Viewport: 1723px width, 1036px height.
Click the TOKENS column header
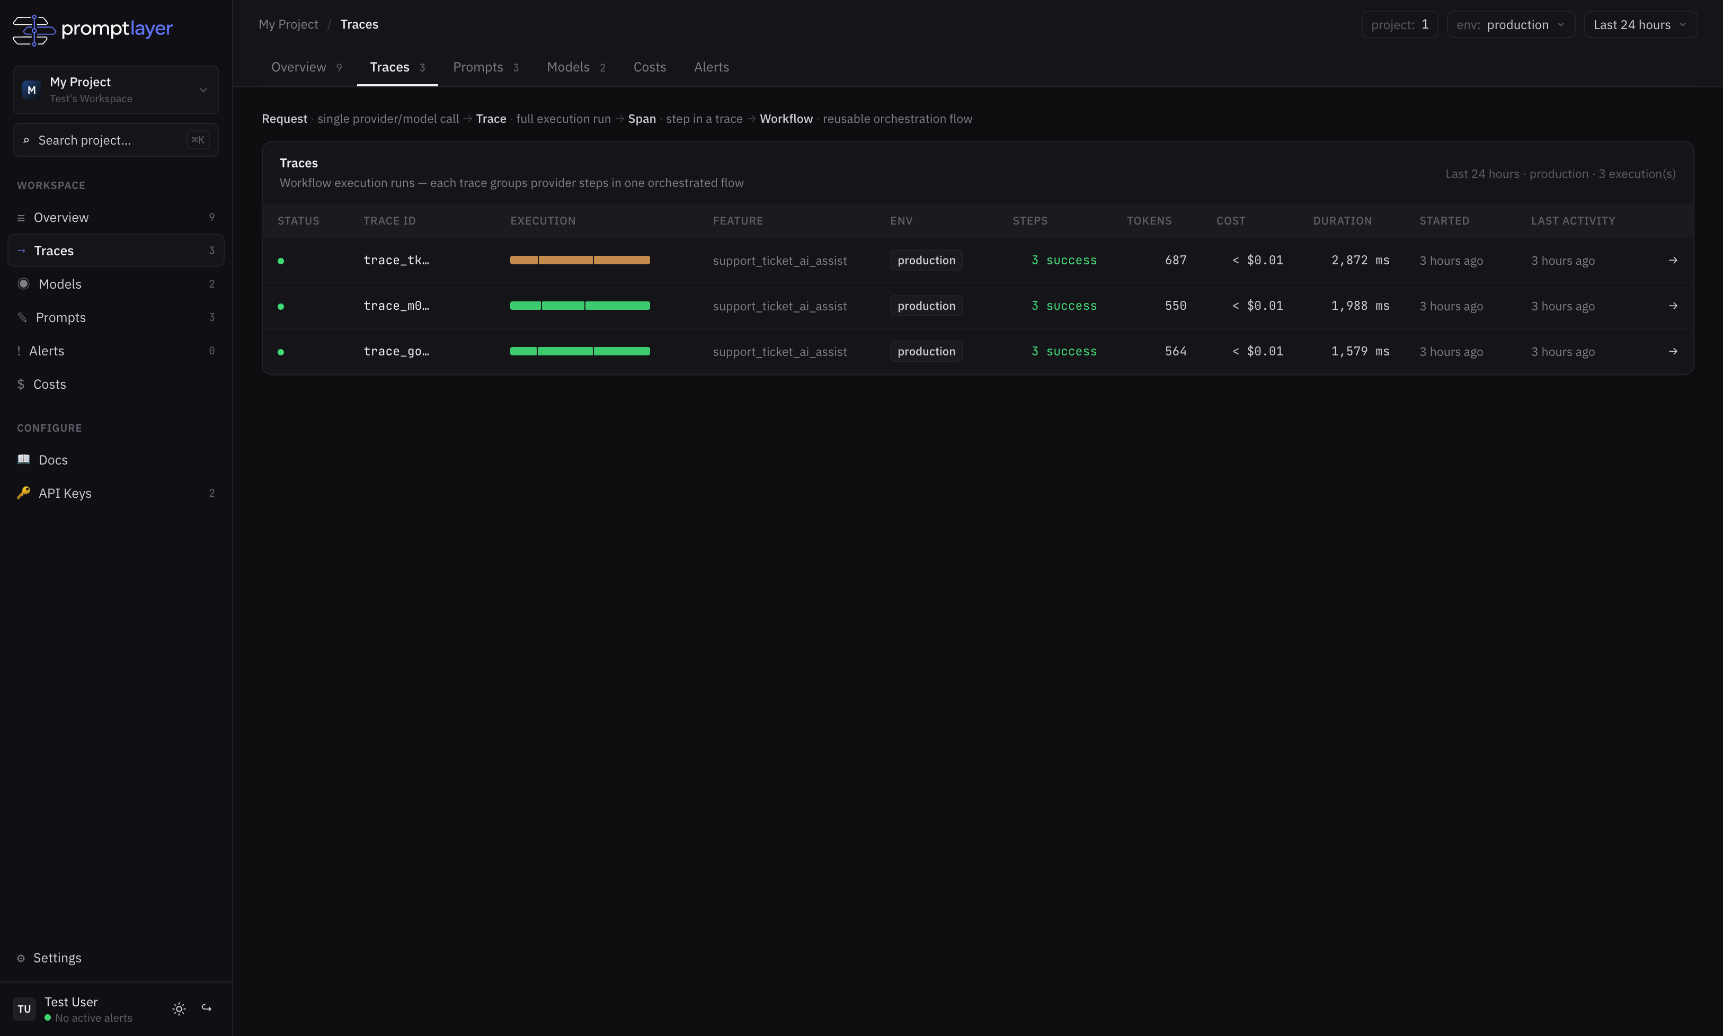click(1149, 221)
